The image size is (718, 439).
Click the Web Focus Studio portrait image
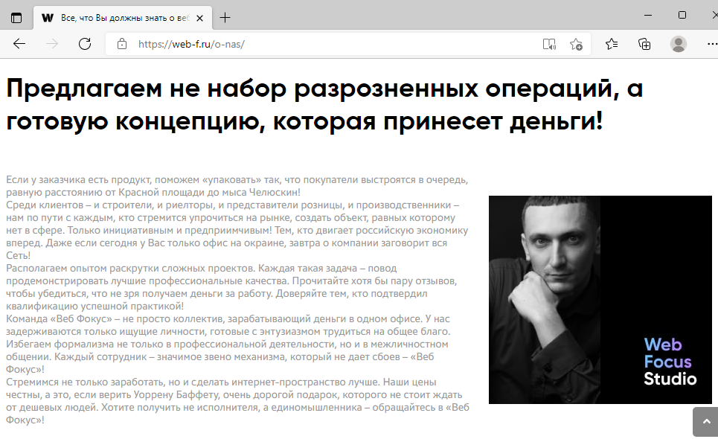pos(600,300)
